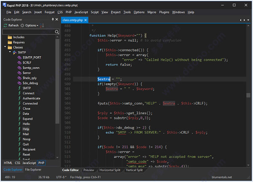Screen dimensions: 253x182
Task: Open the Plugins menu
Action: point(164,12)
